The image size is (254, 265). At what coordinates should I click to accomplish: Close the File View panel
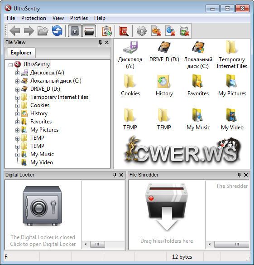107,42
